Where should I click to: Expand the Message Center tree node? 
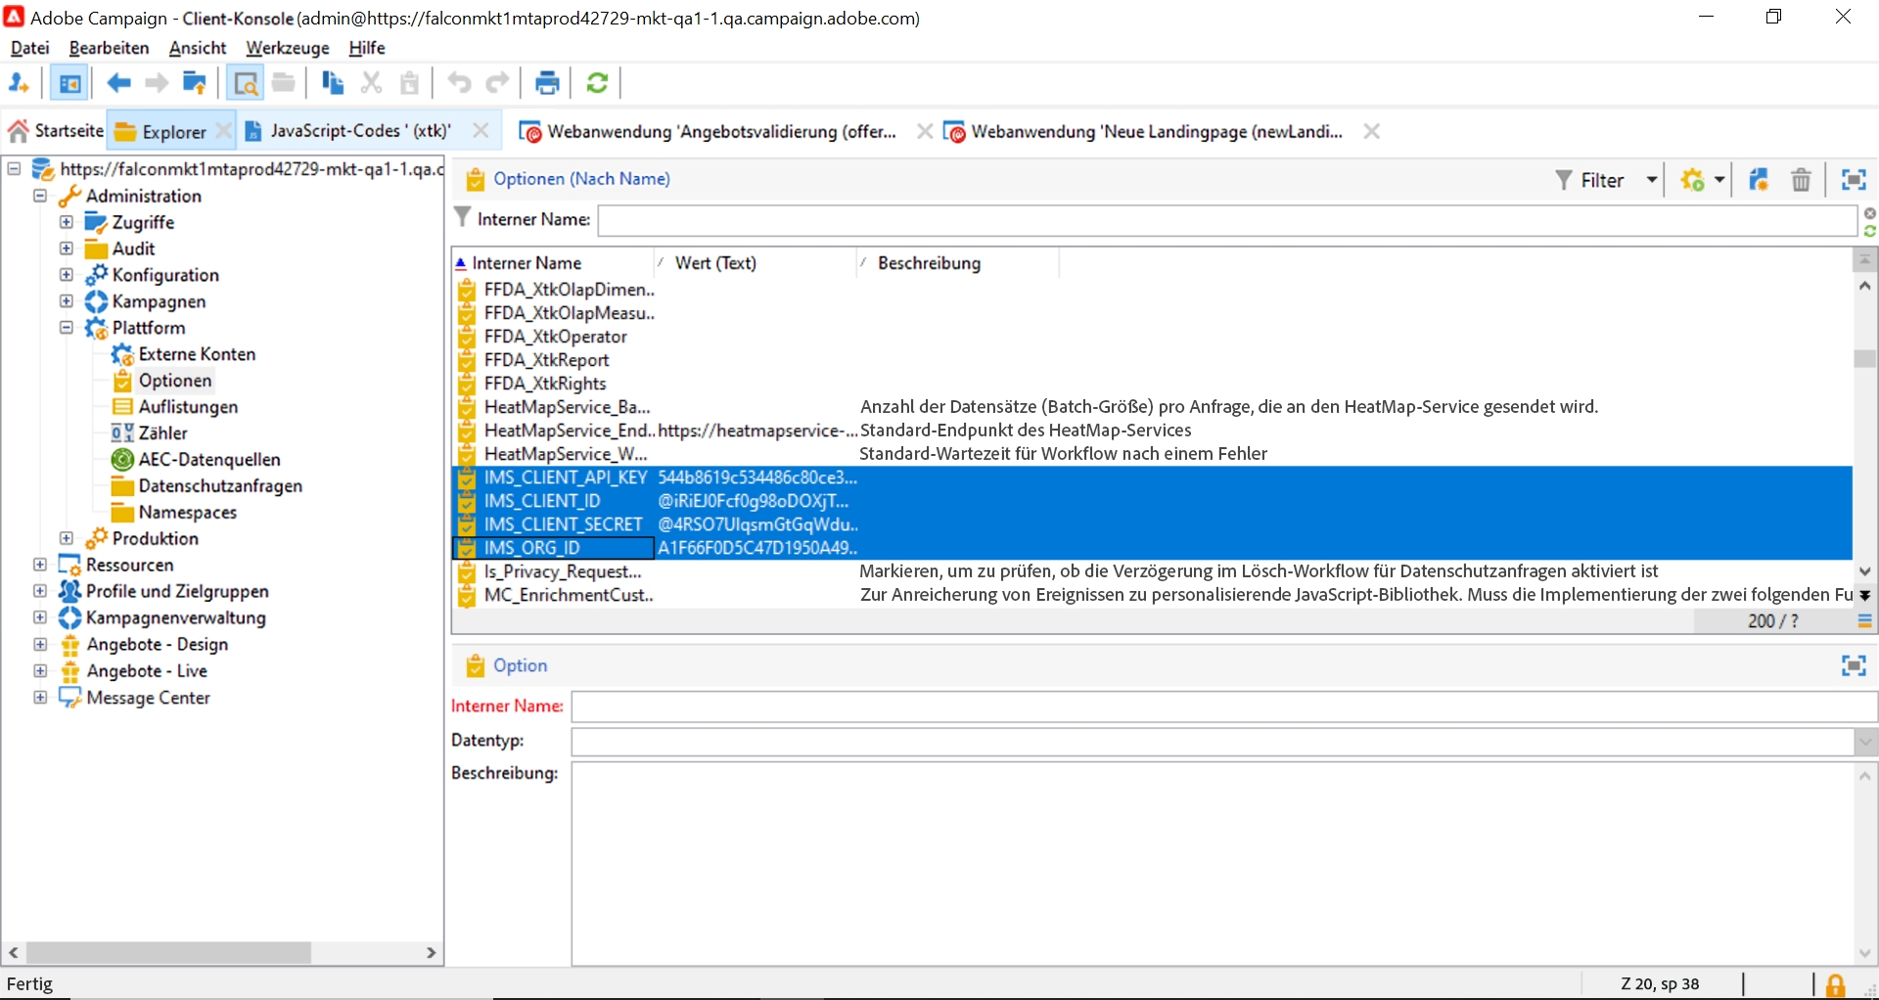40,698
